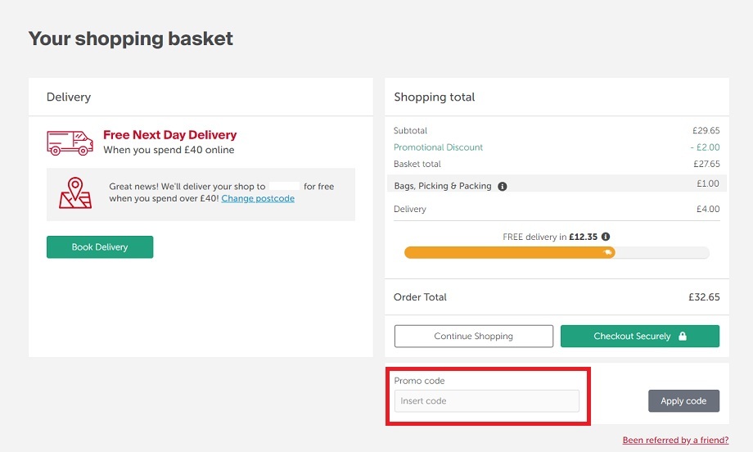
Task: Click the orange free delivery progress bar
Action: click(x=510, y=252)
